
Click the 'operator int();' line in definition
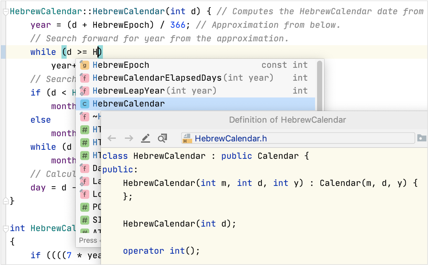[161, 251]
